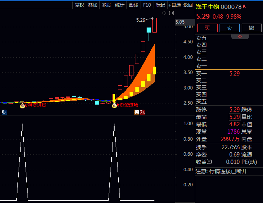Screen dimensions: 263x203
Task: Click the 财 finance marker icon
Action: pyautogui.click(x=4, y=112)
